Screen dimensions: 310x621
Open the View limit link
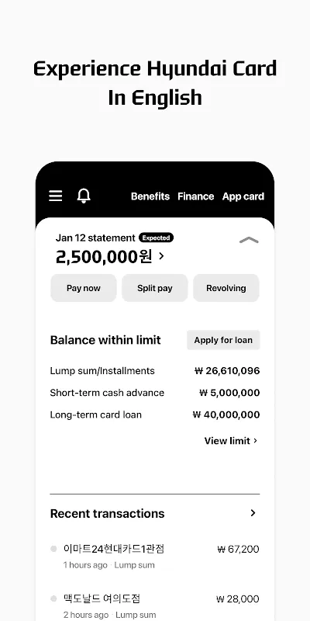coord(231,441)
